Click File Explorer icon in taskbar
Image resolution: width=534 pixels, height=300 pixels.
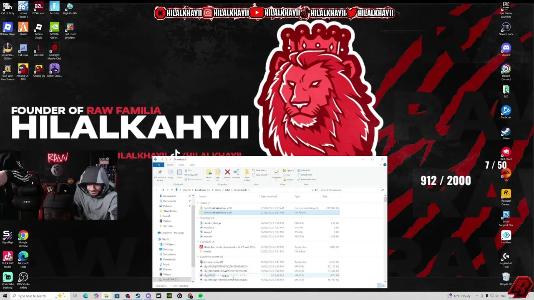coord(106,296)
